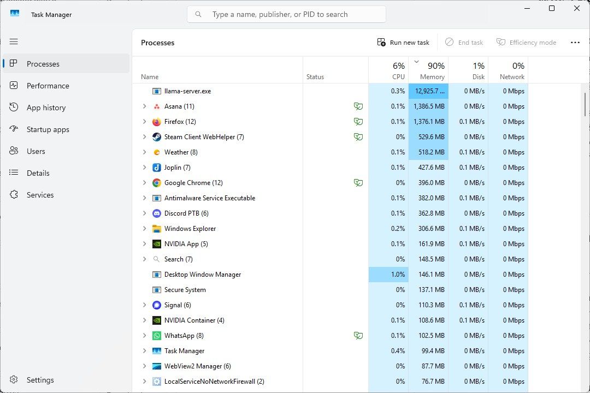
Task: Select the Secure System process row
Action: (x=330, y=290)
